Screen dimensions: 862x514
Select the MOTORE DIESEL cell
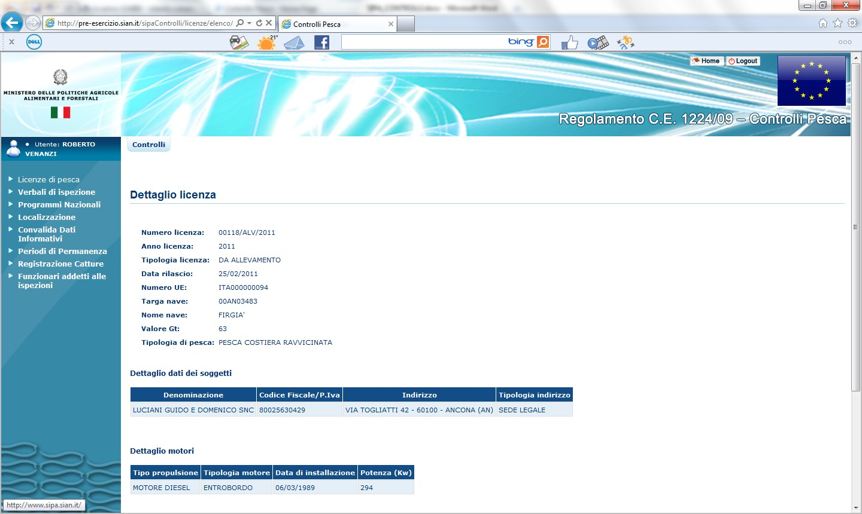(x=165, y=488)
